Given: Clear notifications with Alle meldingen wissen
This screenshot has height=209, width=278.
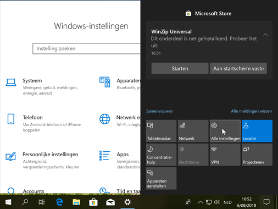Looking at the screenshot, I should tap(251, 111).
